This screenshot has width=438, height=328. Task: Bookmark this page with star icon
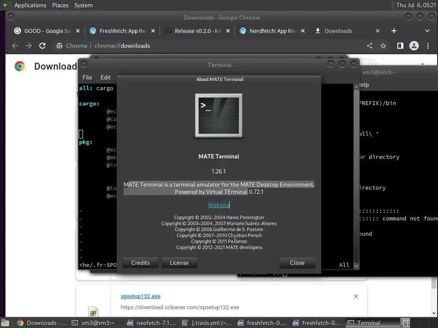383,46
